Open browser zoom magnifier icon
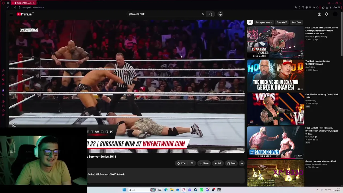 pyautogui.click(x=296, y=8)
